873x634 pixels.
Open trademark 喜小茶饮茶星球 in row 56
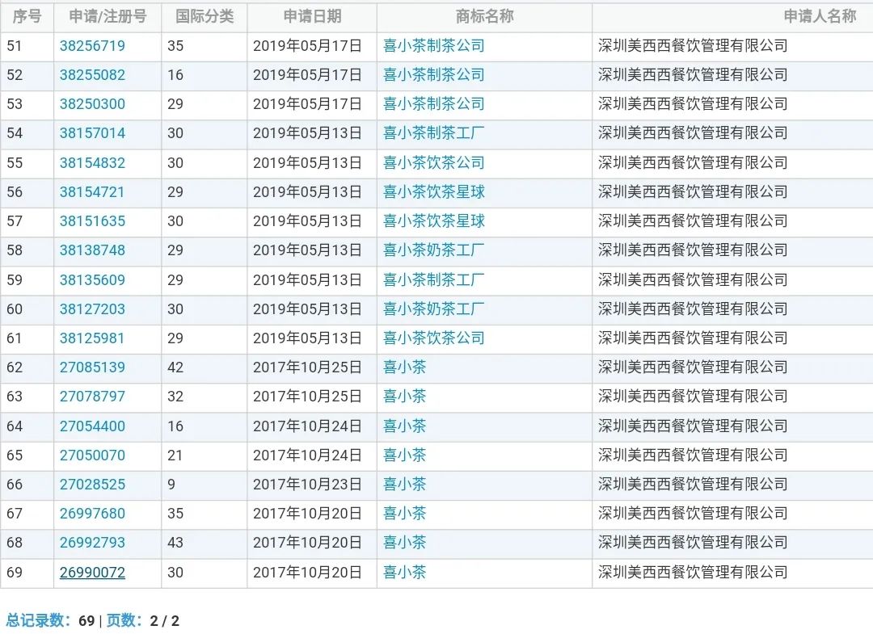pyautogui.click(x=434, y=192)
